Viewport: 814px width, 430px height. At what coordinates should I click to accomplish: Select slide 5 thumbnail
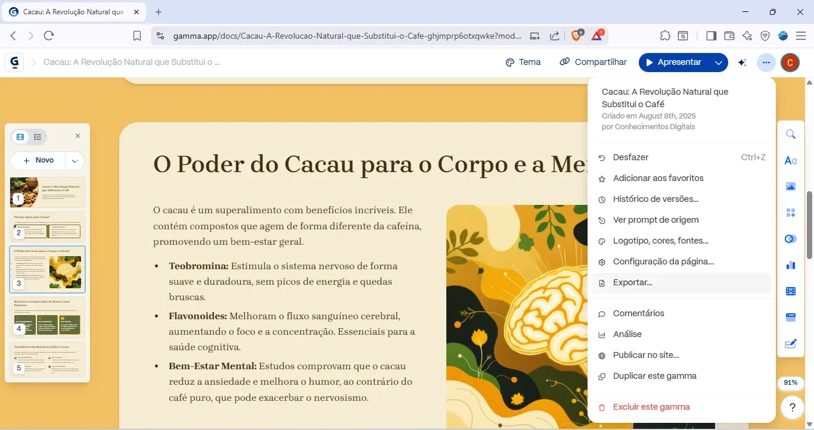tap(47, 359)
